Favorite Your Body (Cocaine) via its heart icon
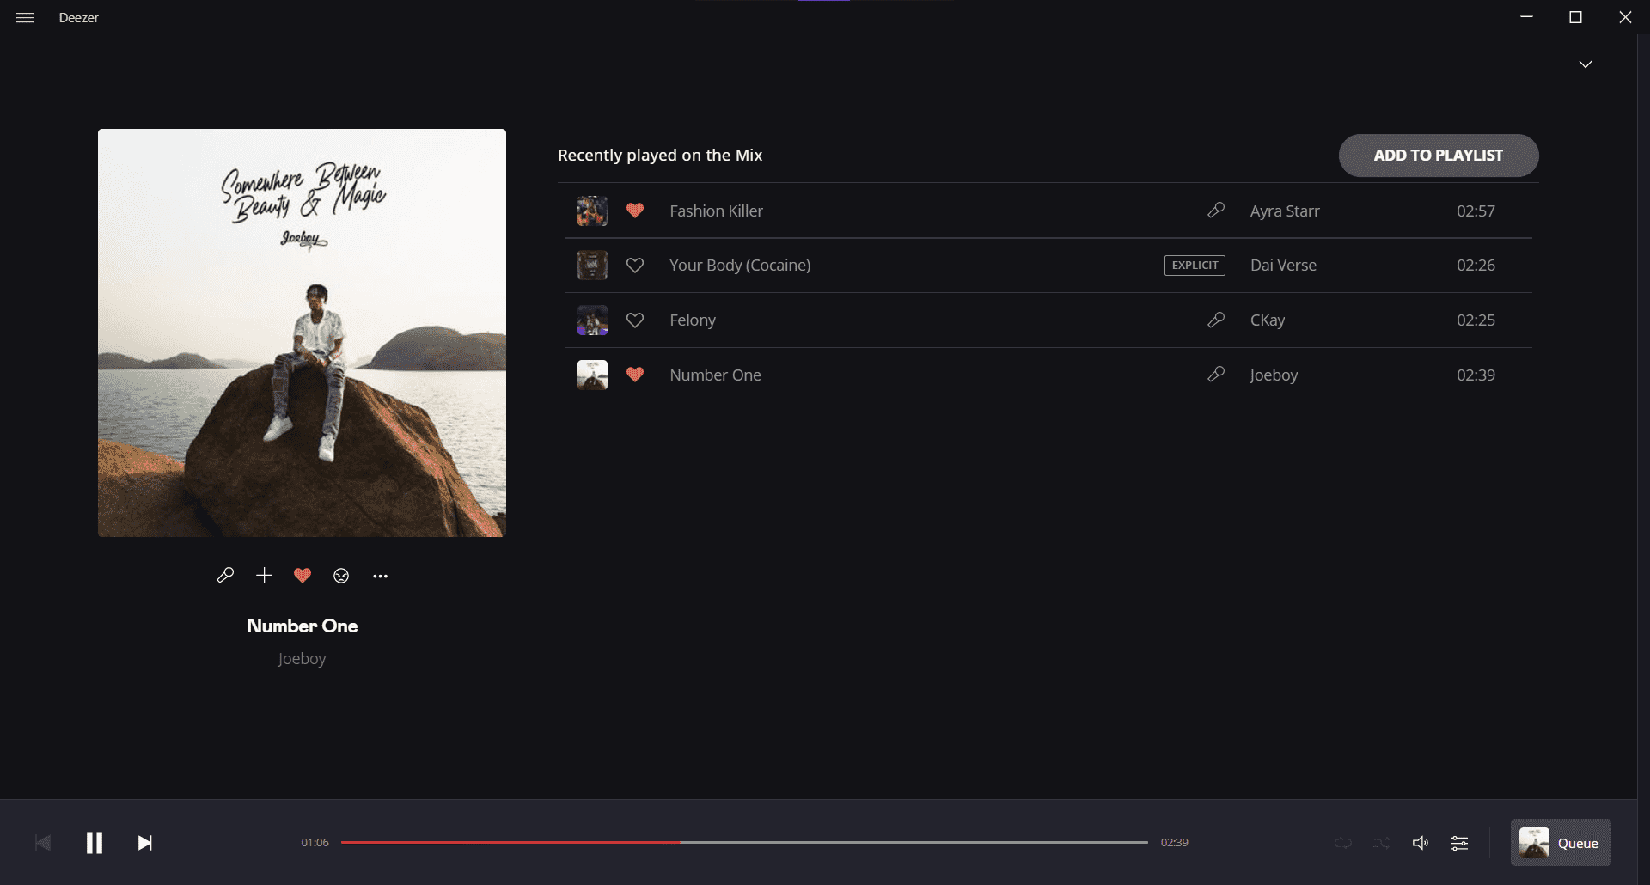Screen dimensions: 1650x885 [635, 265]
